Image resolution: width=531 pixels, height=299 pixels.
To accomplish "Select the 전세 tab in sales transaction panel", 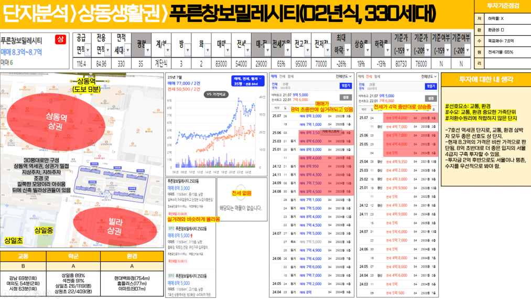I will 282,76.
